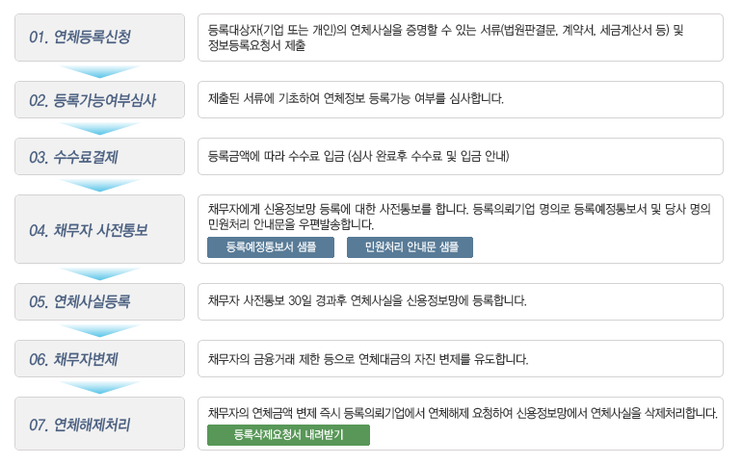This screenshot has width=742, height=464.
Task: Click the blue arrow below 채무자변제
Action: [100, 387]
